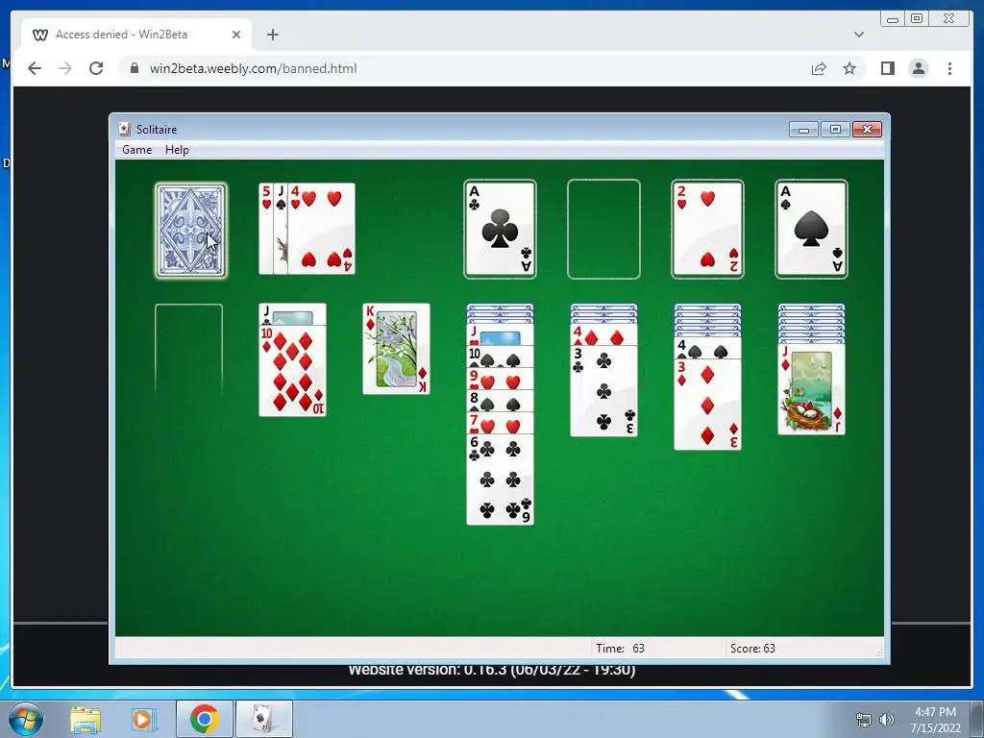
Task: Select the 4 of diamonds in tableau
Action: point(603,335)
